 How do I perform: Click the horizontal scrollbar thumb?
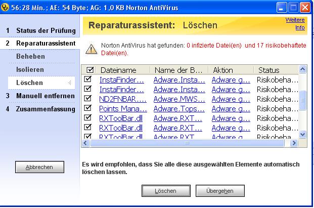[187, 143]
